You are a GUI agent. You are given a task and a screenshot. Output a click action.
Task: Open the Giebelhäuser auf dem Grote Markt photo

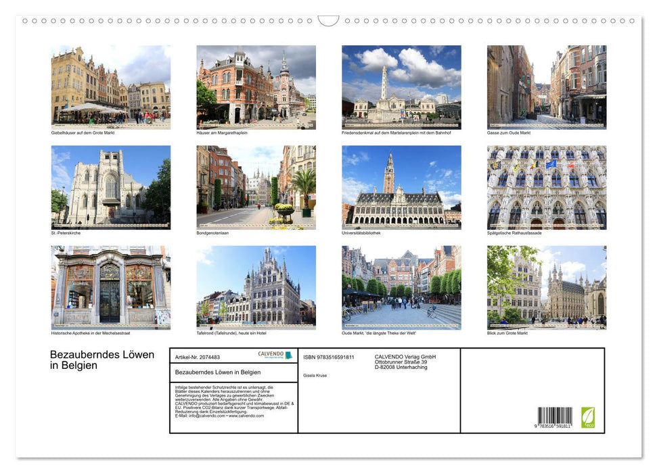click(111, 86)
